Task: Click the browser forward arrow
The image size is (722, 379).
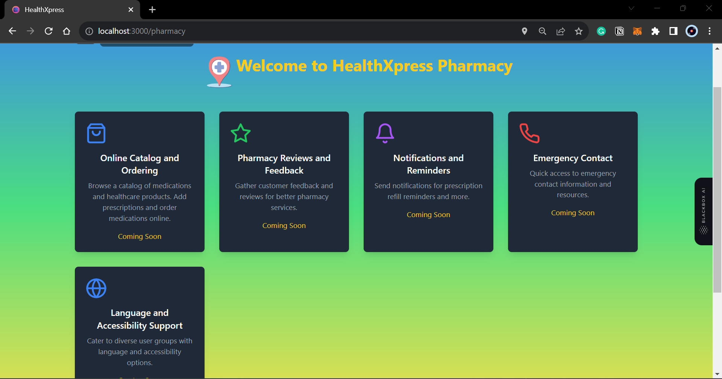Action: click(x=30, y=31)
